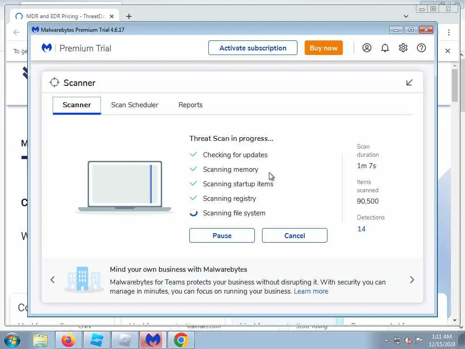Open the help question mark icon
Image resolution: width=465 pixels, height=349 pixels.
[421, 48]
